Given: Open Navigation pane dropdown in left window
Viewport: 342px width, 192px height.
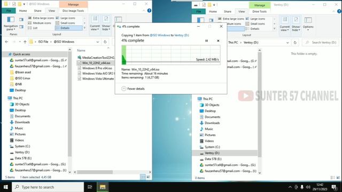Looking at the screenshot, I should click(11, 23).
